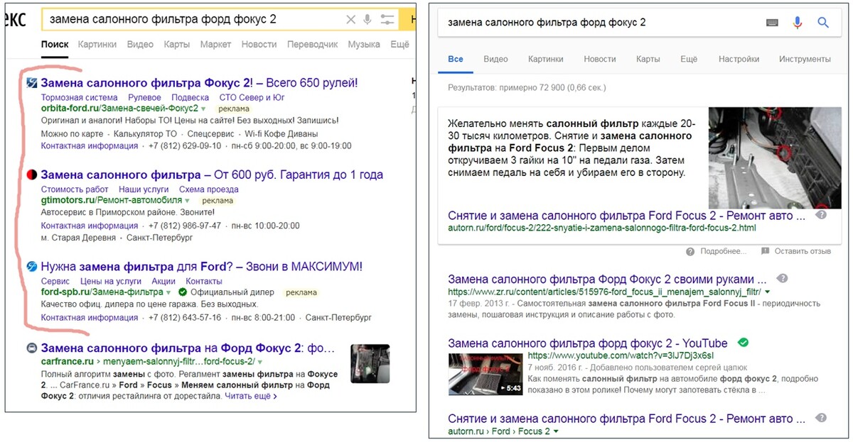Select Yandex Новости tab

[x=259, y=44]
